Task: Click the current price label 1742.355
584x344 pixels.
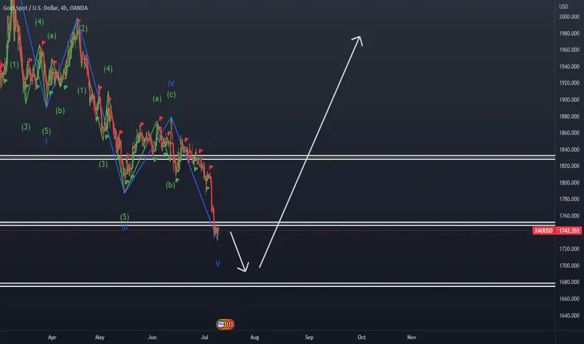Action: tap(569, 231)
